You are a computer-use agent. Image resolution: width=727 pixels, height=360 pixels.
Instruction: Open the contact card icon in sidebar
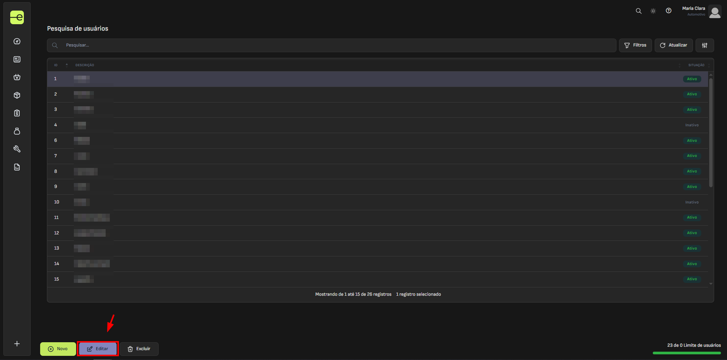(x=17, y=59)
